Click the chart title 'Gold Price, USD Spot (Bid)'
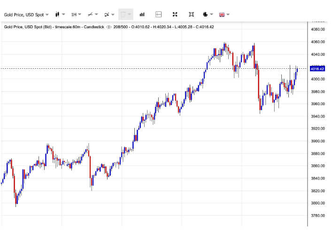 point(29,27)
